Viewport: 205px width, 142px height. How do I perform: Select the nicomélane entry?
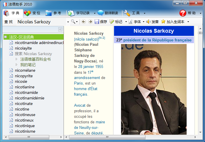pos(25,70)
